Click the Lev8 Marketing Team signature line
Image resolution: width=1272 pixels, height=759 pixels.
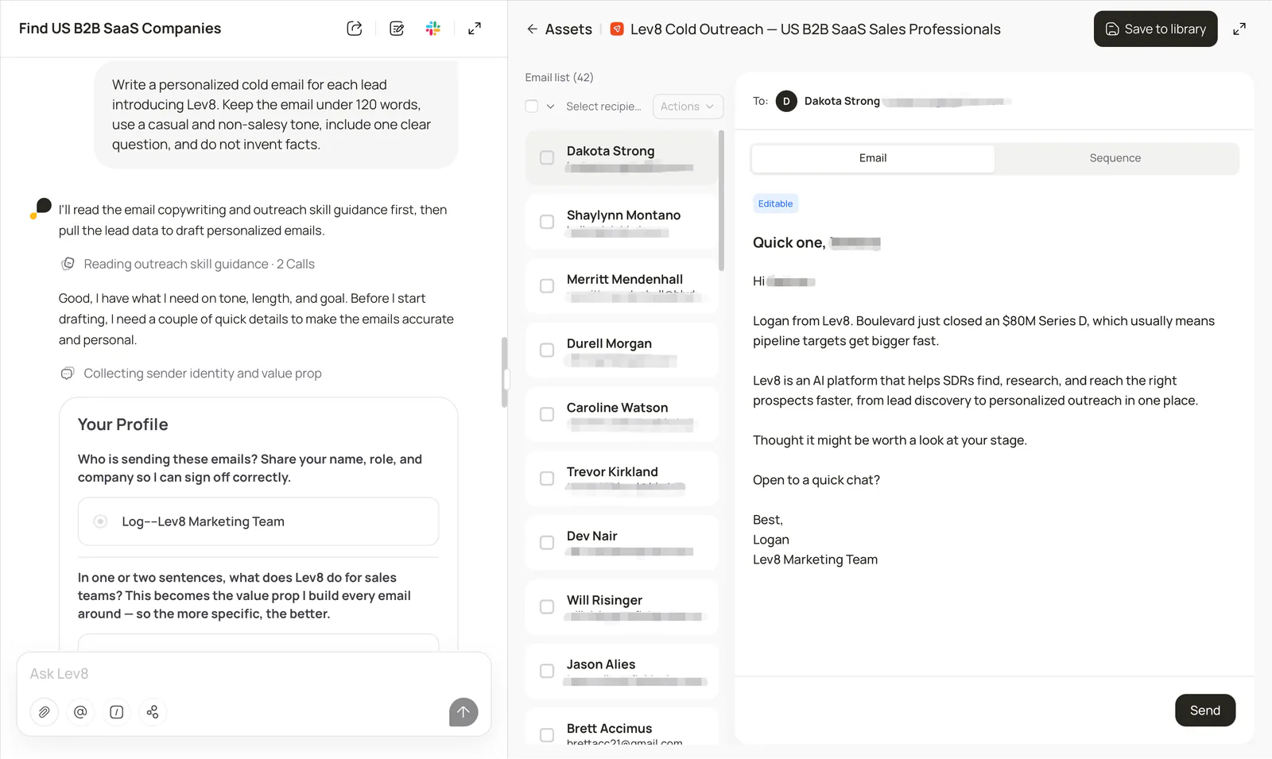(815, 560)
